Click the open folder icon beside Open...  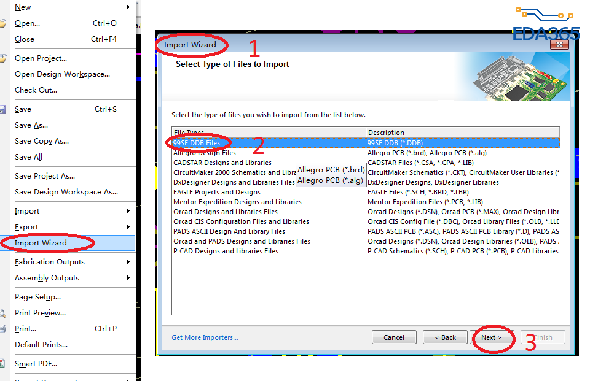tap(2, 24)
